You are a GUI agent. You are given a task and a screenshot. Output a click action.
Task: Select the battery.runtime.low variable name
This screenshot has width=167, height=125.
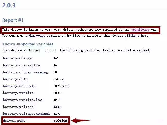(x=22, y=100)
